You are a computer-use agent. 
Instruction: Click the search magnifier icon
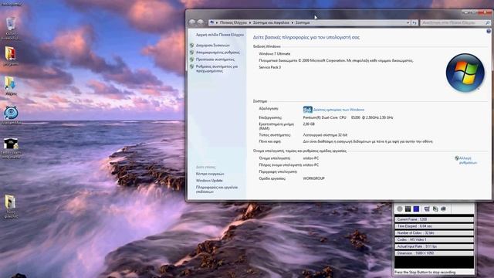click(487, 22)
